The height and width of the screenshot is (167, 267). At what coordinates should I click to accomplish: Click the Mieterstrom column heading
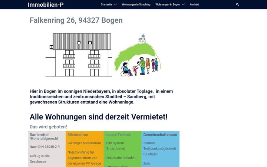(78, 135)
